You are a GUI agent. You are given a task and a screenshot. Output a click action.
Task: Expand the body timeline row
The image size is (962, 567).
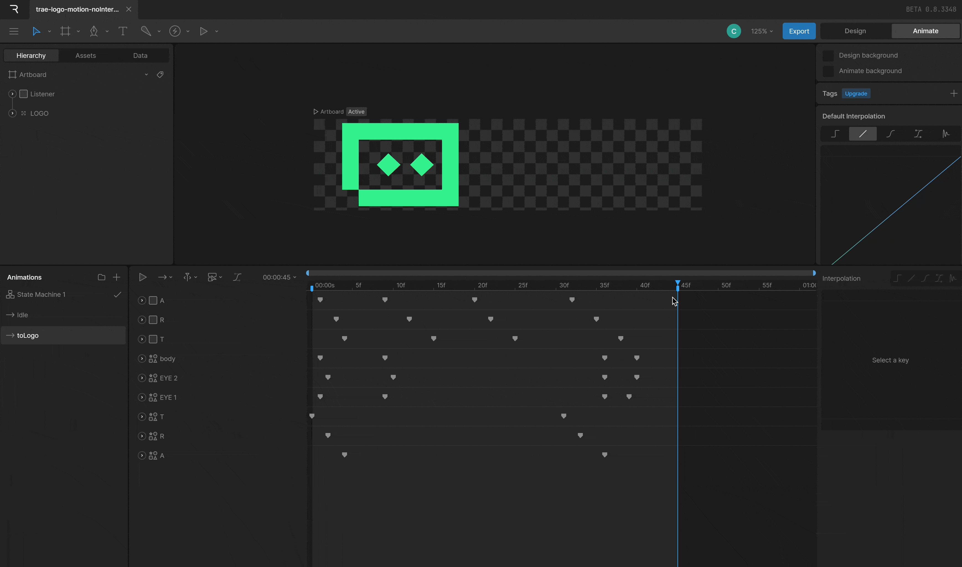[x=142, y=359]
